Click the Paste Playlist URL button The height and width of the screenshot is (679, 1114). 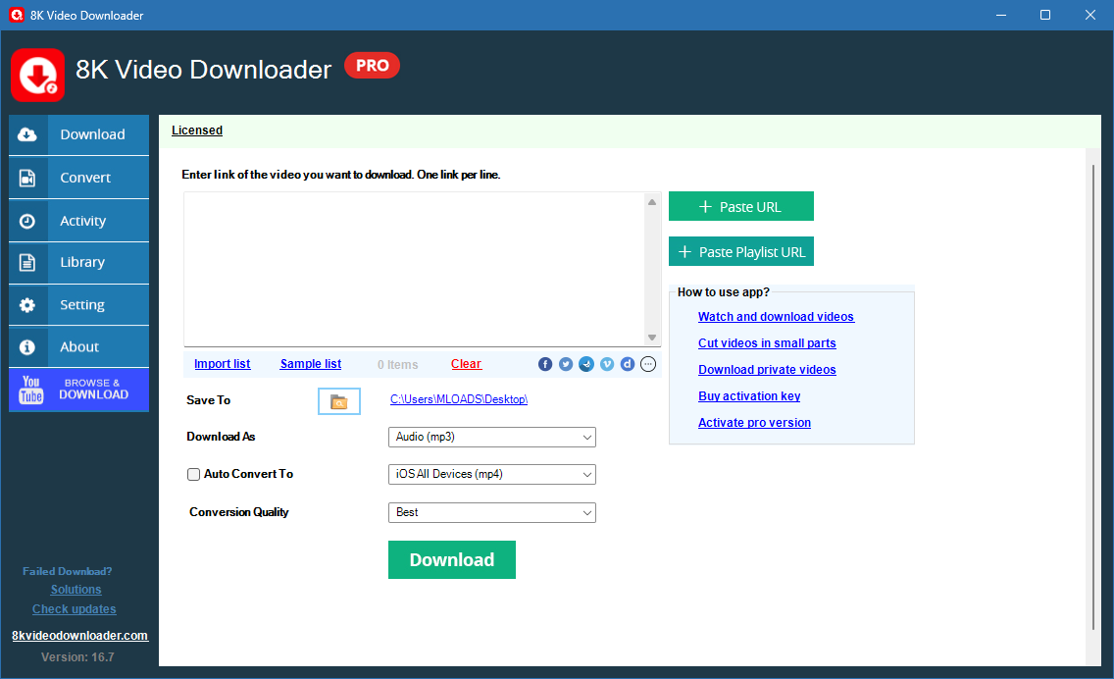[x=741, y=252]
